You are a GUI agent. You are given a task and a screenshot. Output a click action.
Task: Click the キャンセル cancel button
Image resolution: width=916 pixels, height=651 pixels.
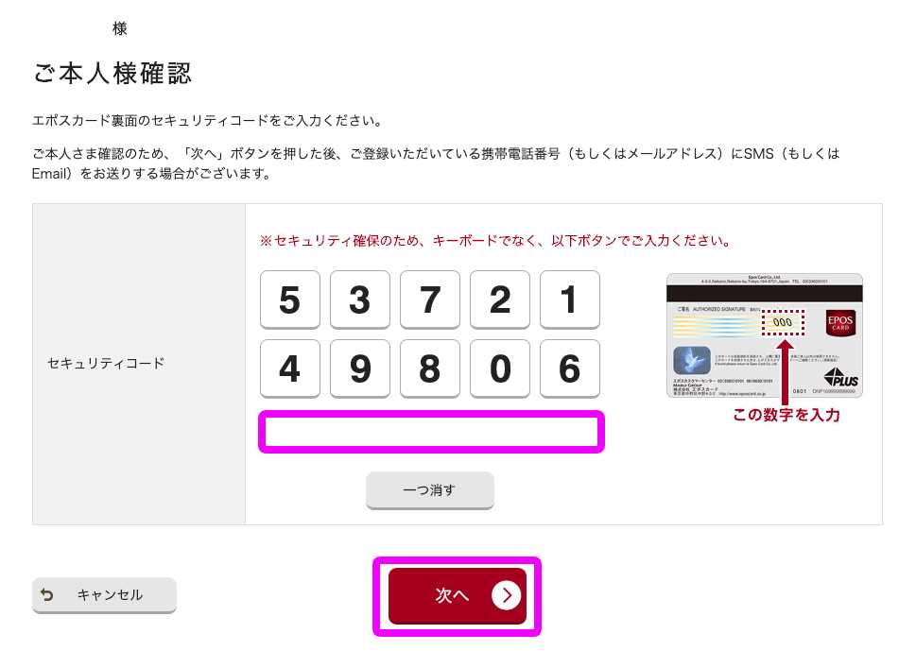coord(104,595)
